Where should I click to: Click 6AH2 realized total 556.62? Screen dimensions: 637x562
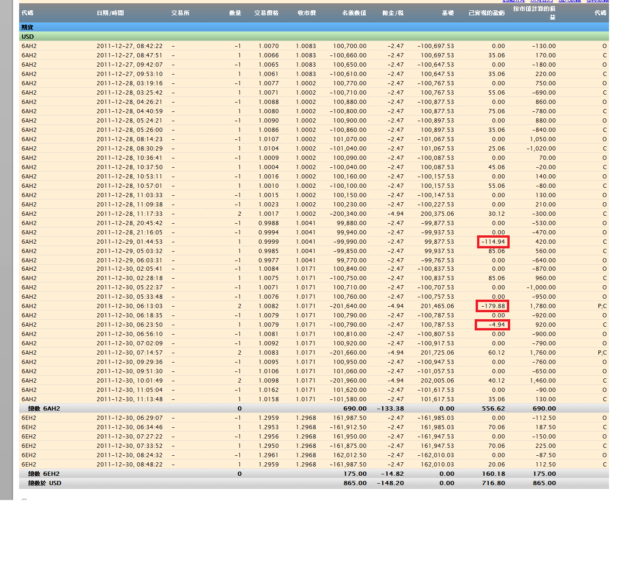493,409
